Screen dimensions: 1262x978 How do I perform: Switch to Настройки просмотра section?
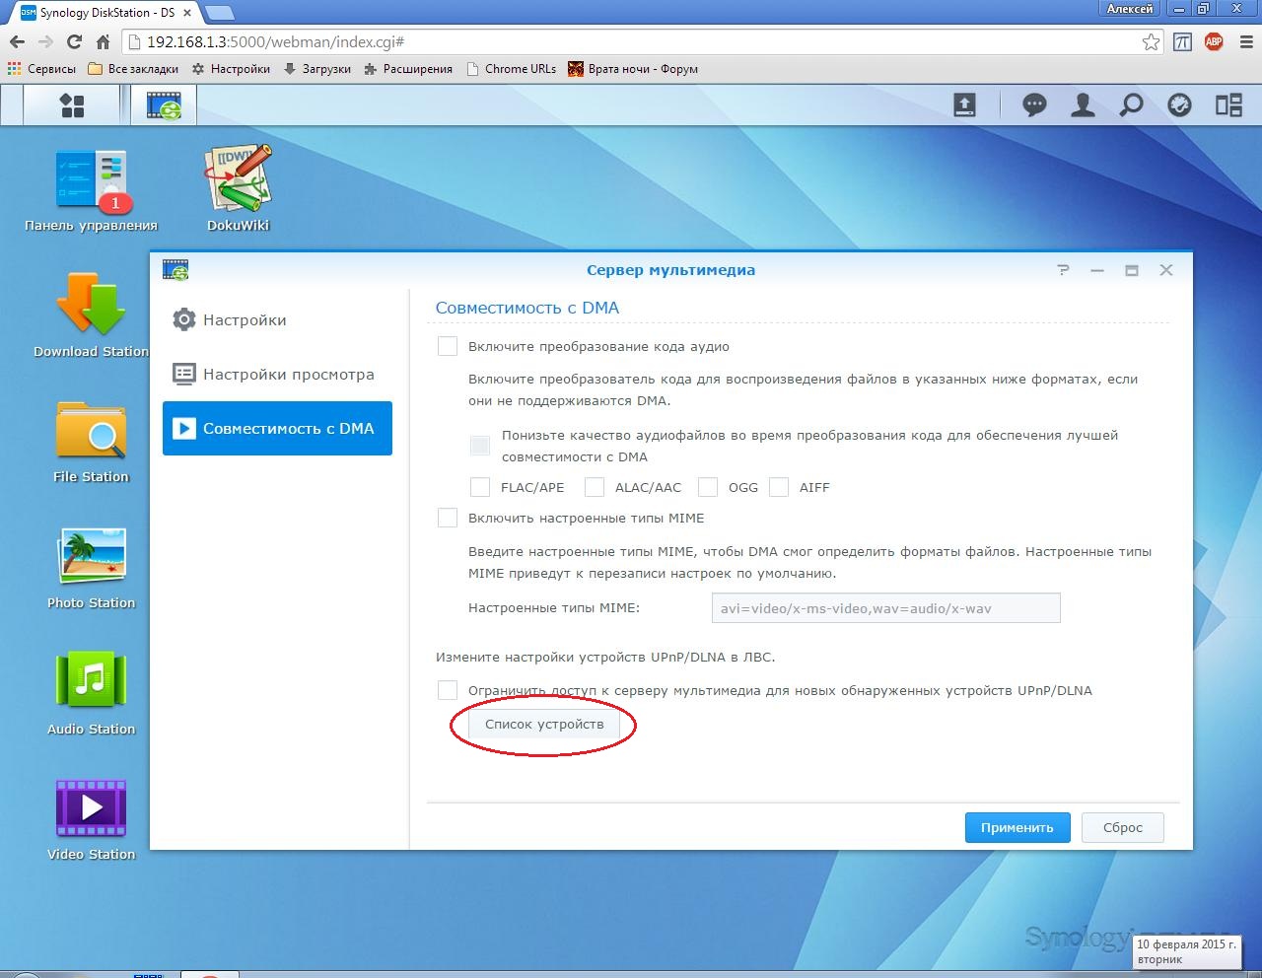(x=288, y=375)
